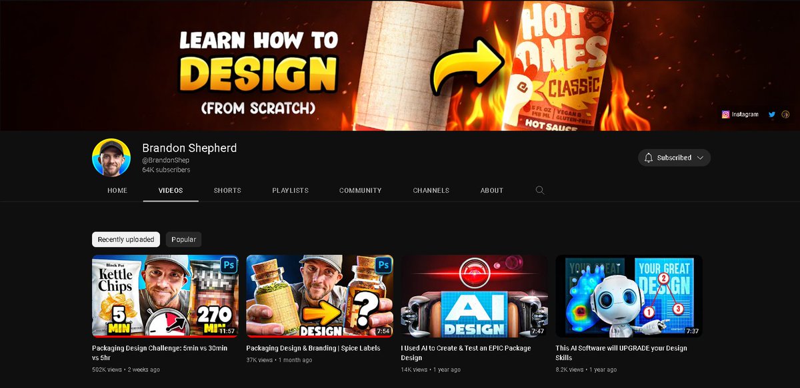
Task: Click title 'Packaging Design & Branding | Spice Labels'
Action: pyautogui.click(x=313, y=348)
